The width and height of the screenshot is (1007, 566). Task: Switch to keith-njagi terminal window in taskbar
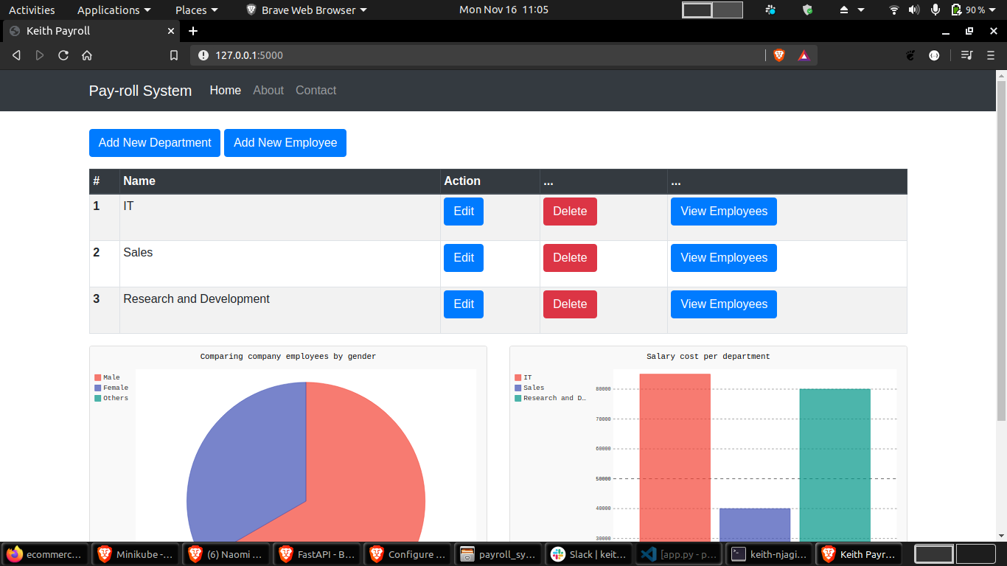[x=770, y=554]
